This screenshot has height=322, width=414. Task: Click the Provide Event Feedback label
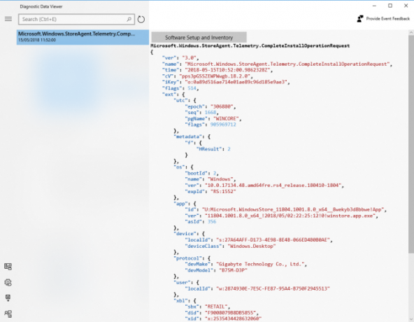point(388,19)
